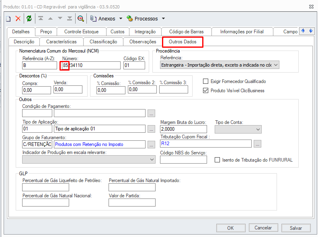Open the Controle Estoque tab
Image resolution: width=318 pixels, height=237 pixels.
[81, 32]
